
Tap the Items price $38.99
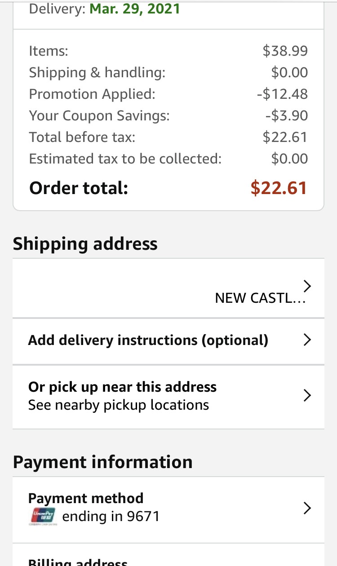(285, 51)
